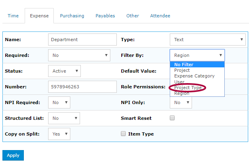Toggle the Smart Reset checkbox
This screenshot has width=249, height=165.
click(x=172, y=118)
